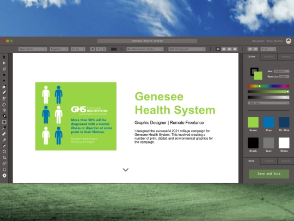Open the RGB Hex color mode dropdown
Image resolution: width=294 pixels, height=221 pixels.
[x=268, y=103]
